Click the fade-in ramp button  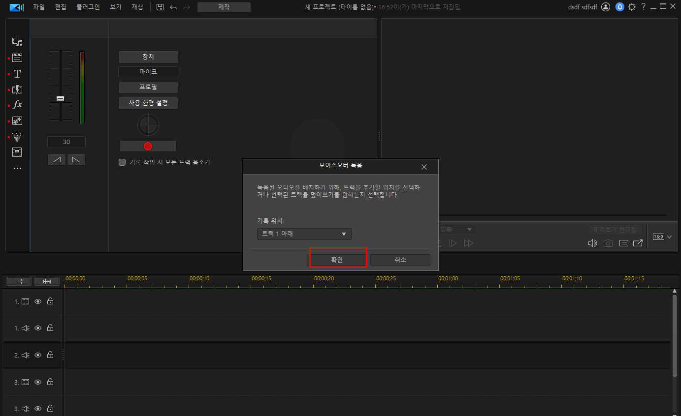pos(57,160)
